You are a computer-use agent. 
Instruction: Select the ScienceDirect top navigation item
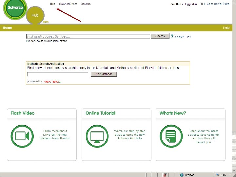click(x=68, y=4)
